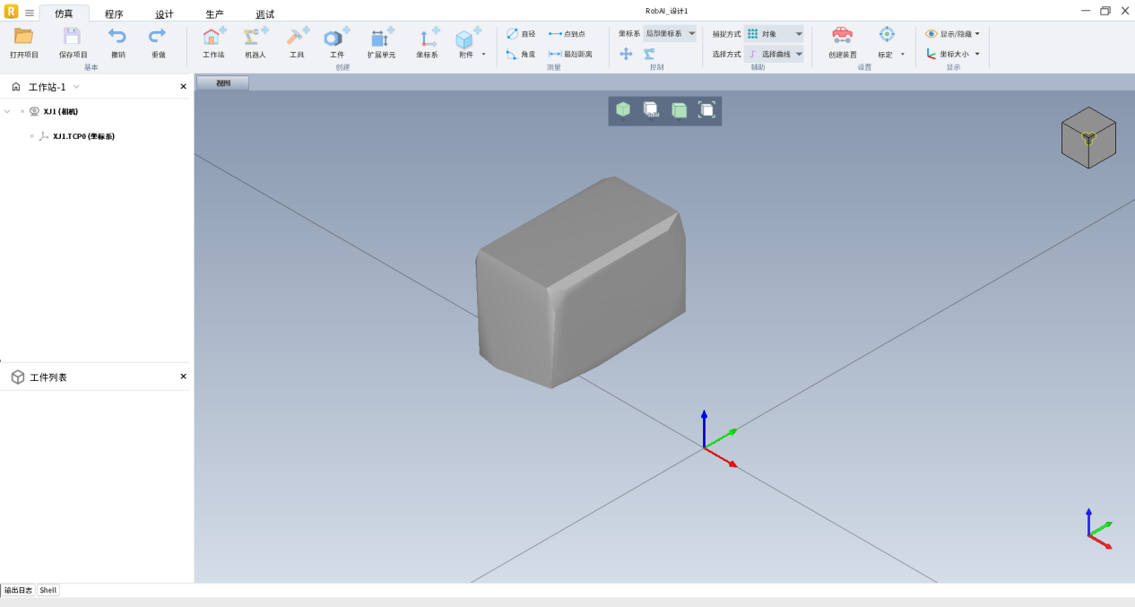Click the 工具 hammer tool icon
This screenshot has width=1135, height=607.
click(297, 37)
